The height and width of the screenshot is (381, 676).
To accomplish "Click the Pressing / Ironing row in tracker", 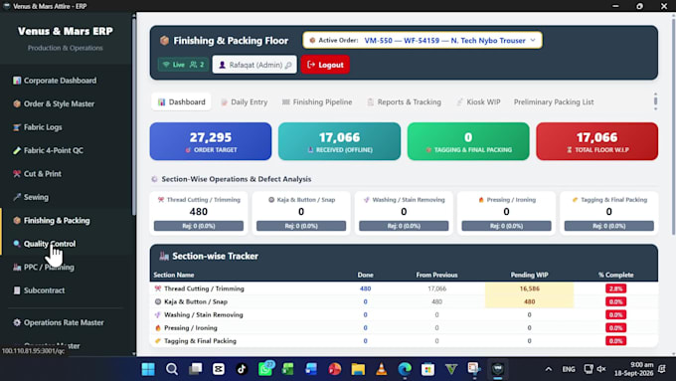I will pos(404,328).
